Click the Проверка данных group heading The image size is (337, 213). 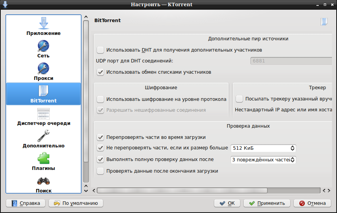pos(248,126)
